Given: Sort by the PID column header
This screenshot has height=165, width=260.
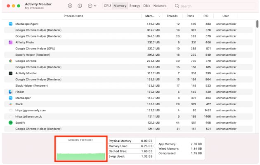Looking at the screenshot, I should click(x=206, y=16).
